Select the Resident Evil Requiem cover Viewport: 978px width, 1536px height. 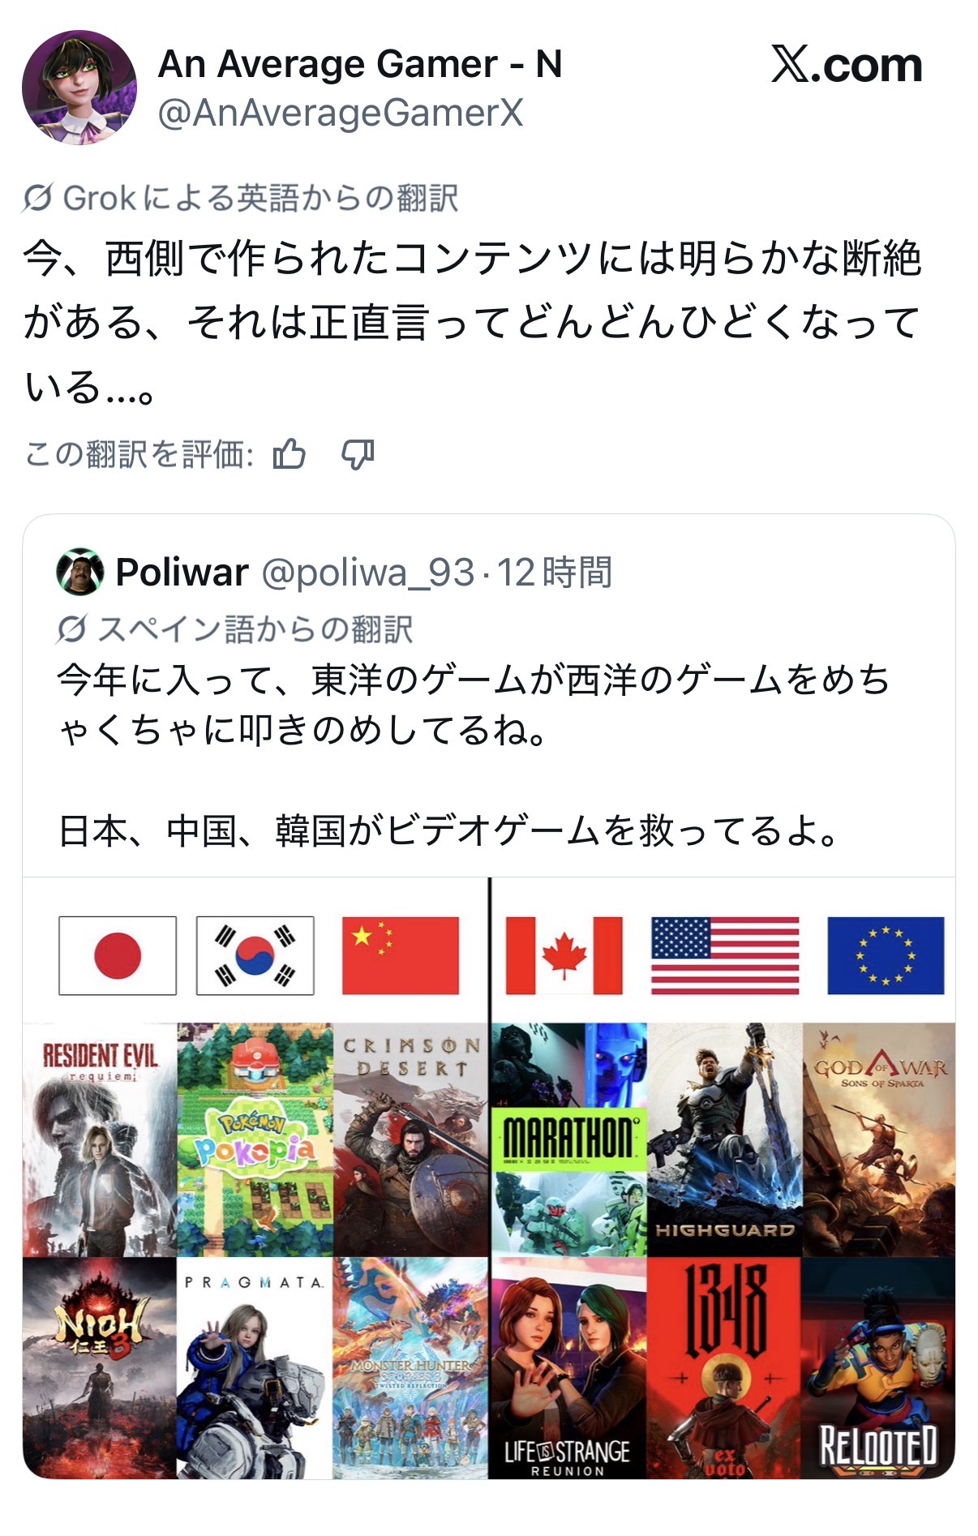tap(100, 1139)
